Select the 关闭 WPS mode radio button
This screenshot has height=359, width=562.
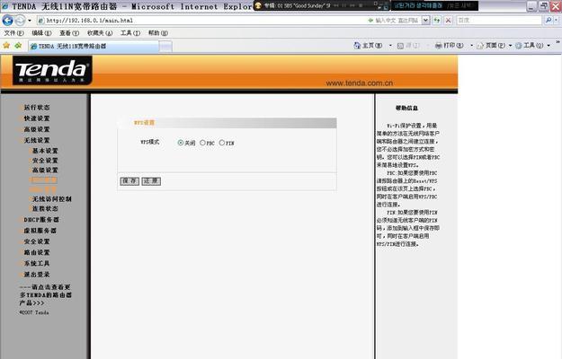[x=180, y=143]
